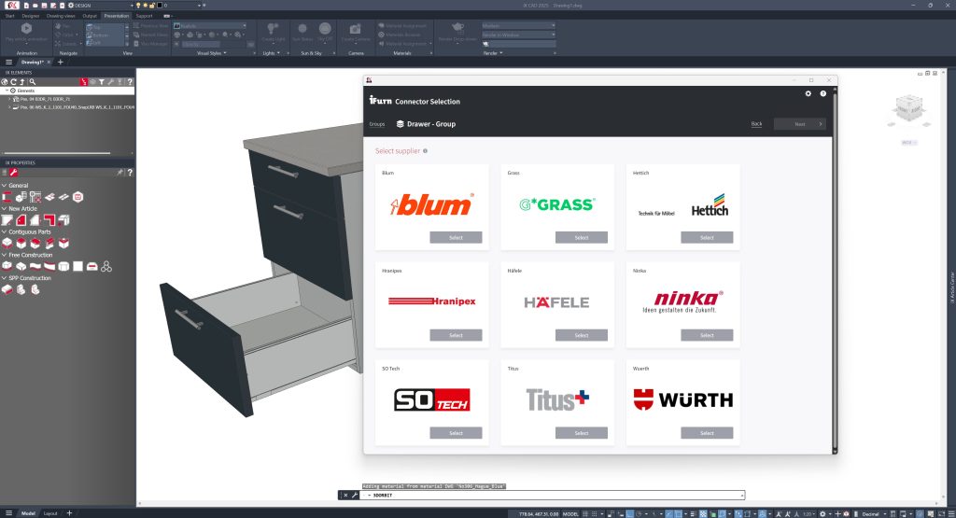Select the Häfele supplier

click(581, 335)
